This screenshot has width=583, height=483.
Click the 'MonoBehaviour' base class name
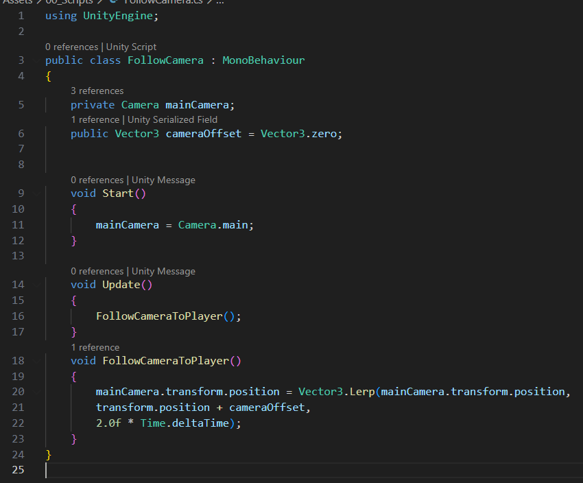coord(263,60)
